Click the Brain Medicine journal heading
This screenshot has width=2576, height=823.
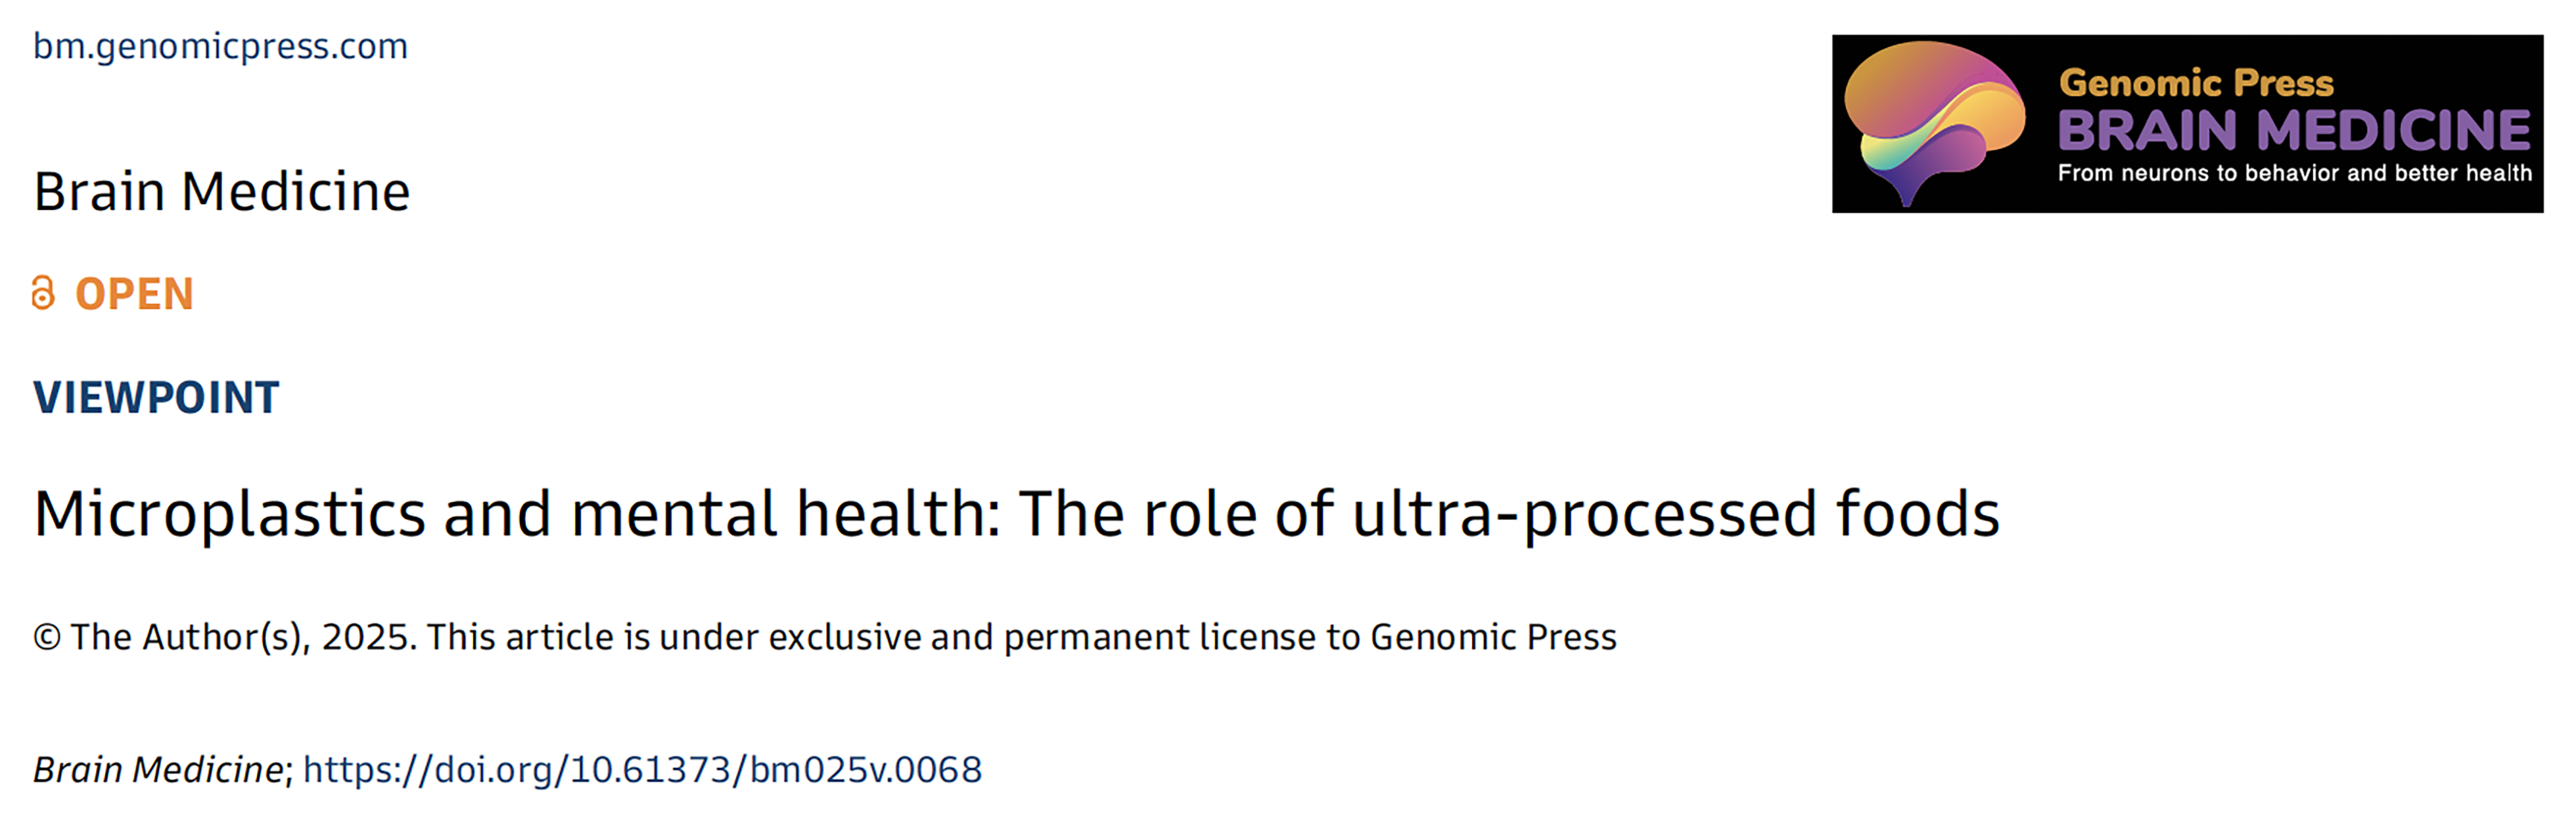222,191
